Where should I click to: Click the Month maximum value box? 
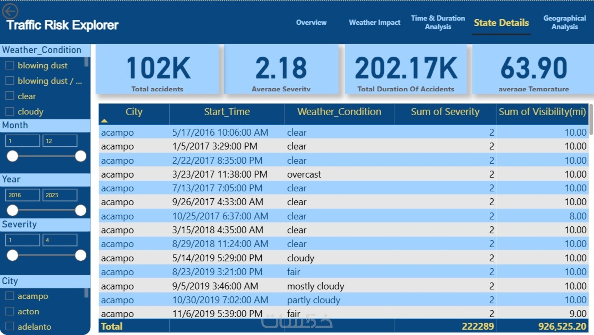click(60, 141)
